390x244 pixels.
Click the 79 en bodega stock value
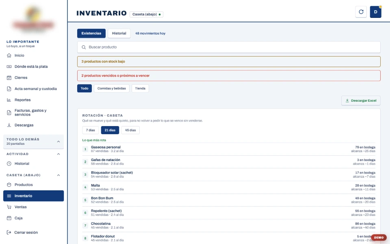(365, 147)
